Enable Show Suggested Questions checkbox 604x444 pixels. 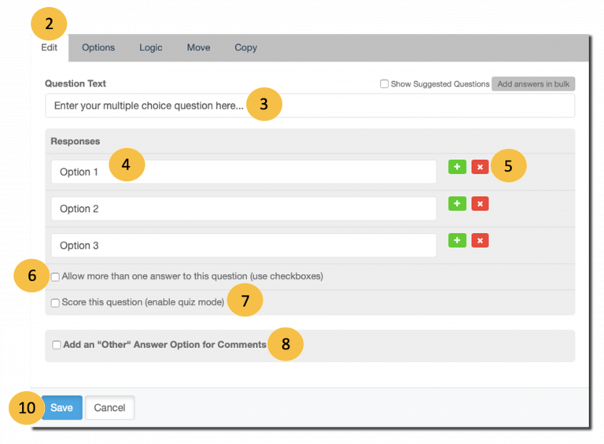pyautogui.click(x=384, y=83)
